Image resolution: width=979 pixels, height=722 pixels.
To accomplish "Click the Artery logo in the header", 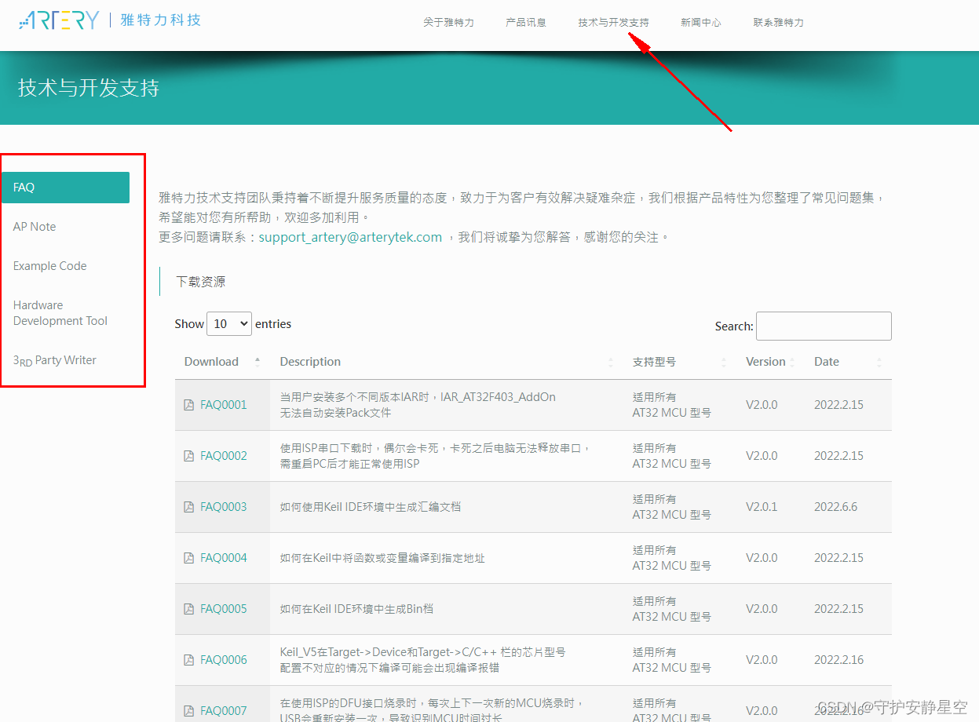I will pos(60,20).
